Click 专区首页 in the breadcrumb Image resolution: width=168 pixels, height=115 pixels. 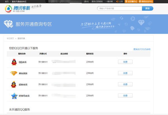click(10, 38)
